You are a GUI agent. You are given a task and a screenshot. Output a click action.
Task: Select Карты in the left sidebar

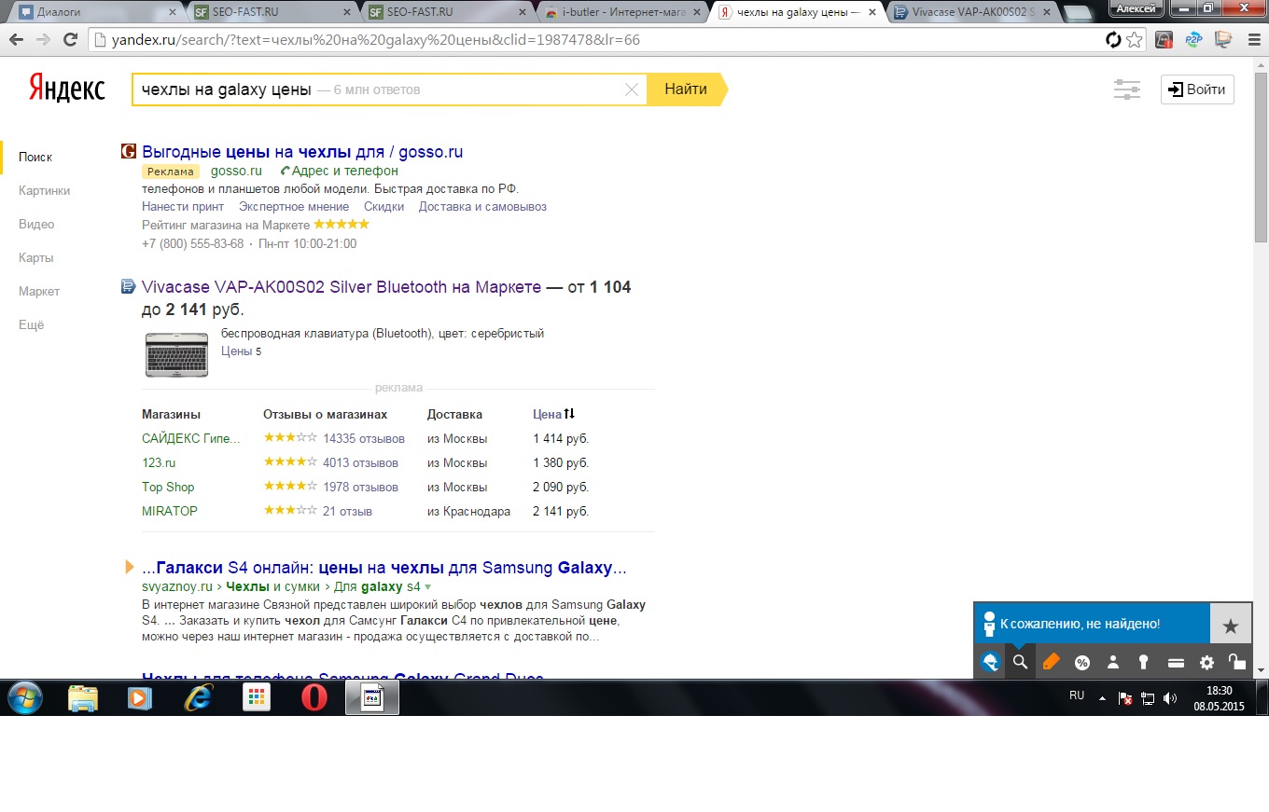tap(35, 257)
